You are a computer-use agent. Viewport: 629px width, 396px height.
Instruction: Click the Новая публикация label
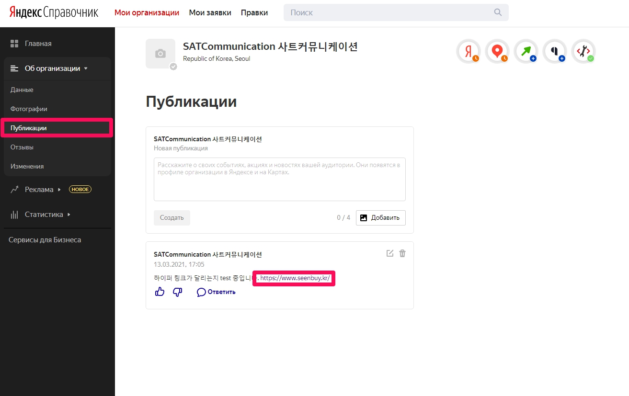click(x=181, y=148)
